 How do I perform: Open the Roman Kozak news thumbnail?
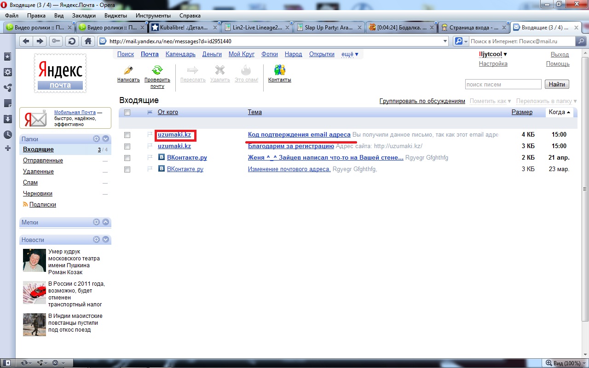[35, 260]
